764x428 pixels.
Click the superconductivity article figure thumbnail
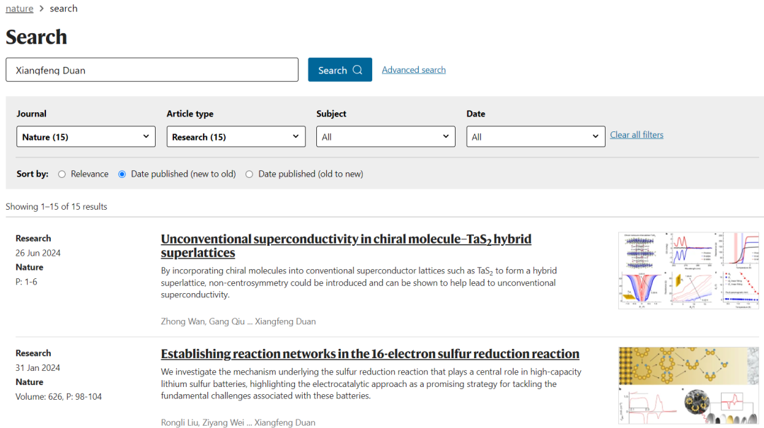(x=688, y=271)
